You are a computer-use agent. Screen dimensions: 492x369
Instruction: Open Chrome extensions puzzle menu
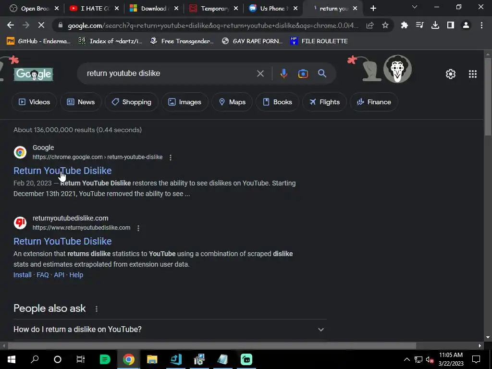click(405, 25)
